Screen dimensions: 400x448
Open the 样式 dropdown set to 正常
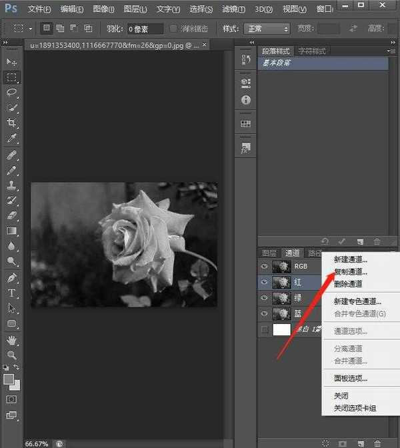[x=267, y=29]
